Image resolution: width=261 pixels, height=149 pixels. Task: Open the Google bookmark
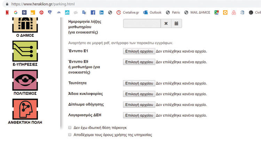tap(16, 12)
